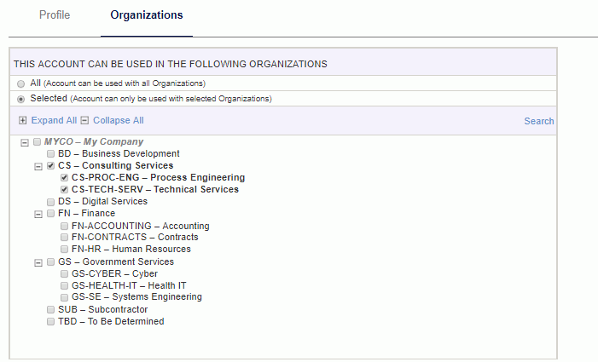Switch to the Profile tab

coord(55,15)
